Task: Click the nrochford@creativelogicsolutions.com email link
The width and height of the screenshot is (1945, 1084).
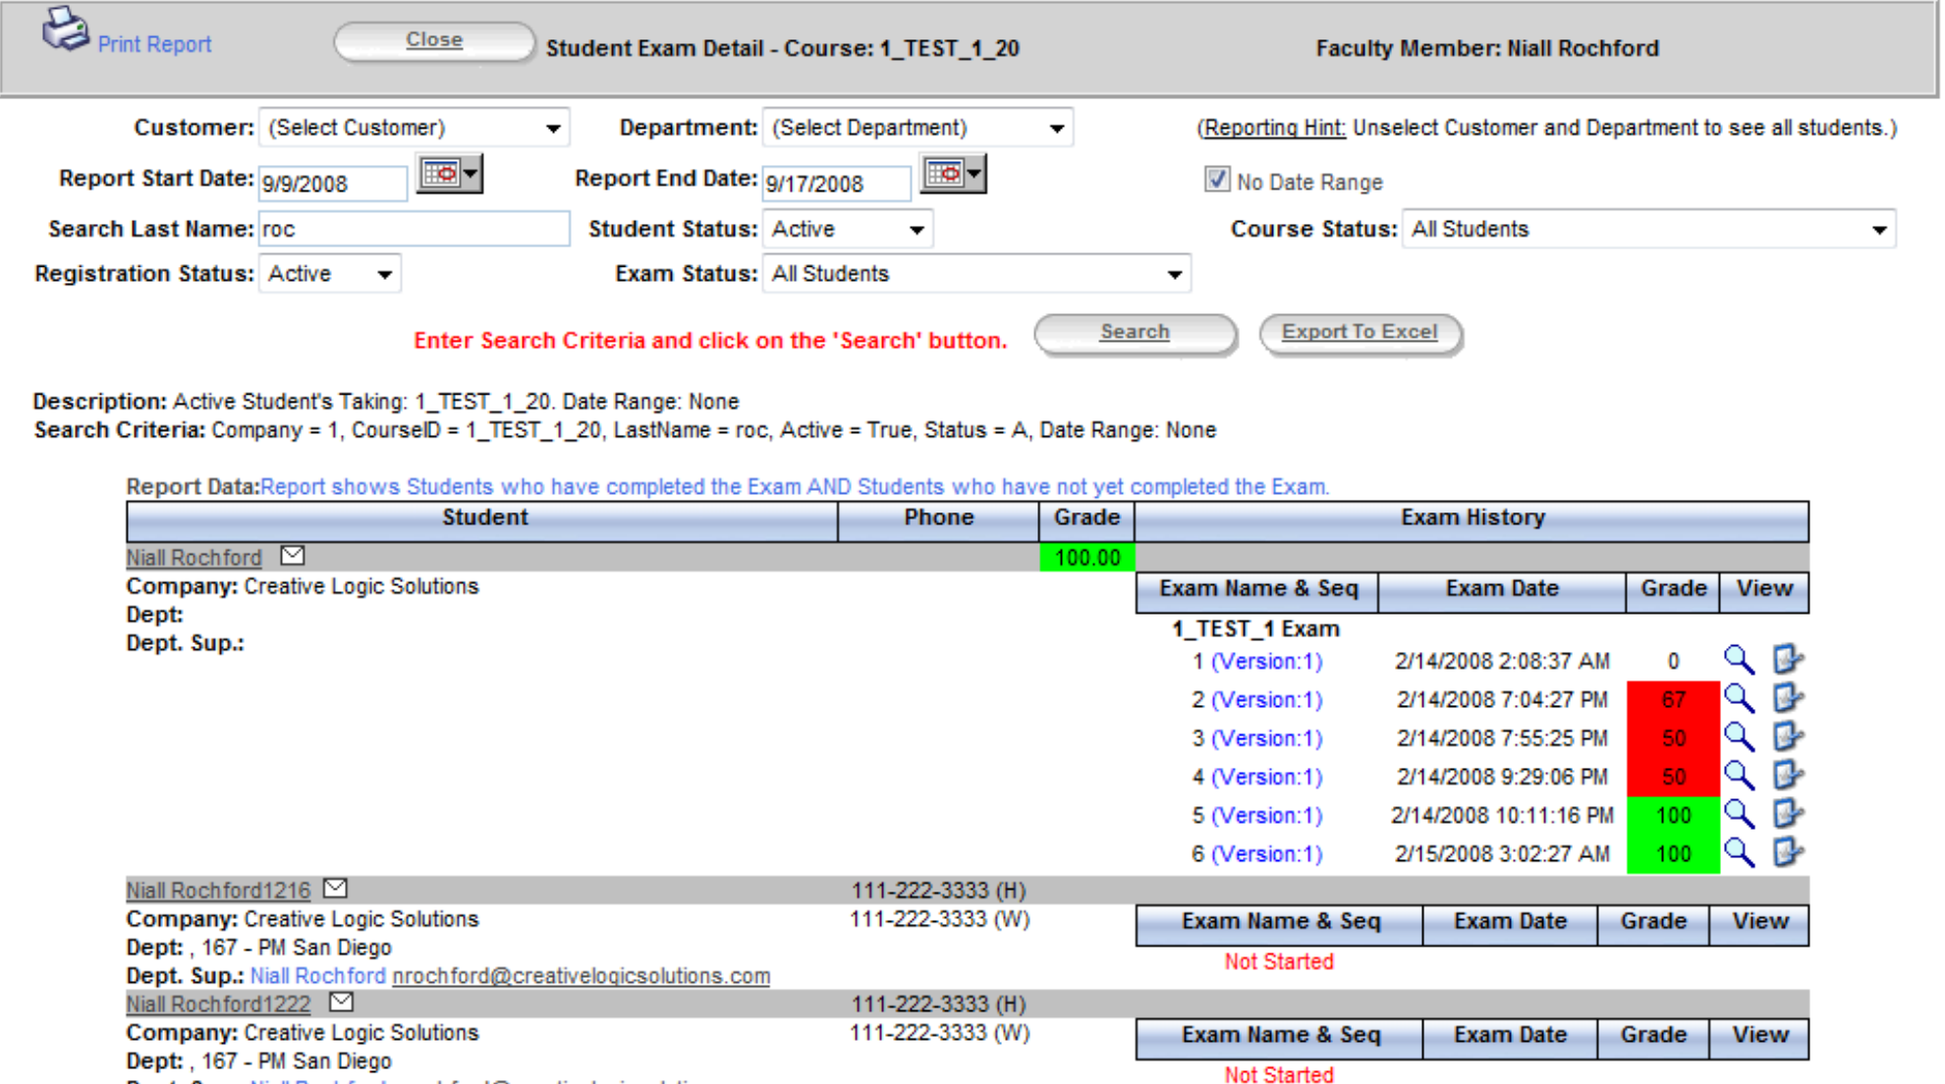Action: (581, 976)
